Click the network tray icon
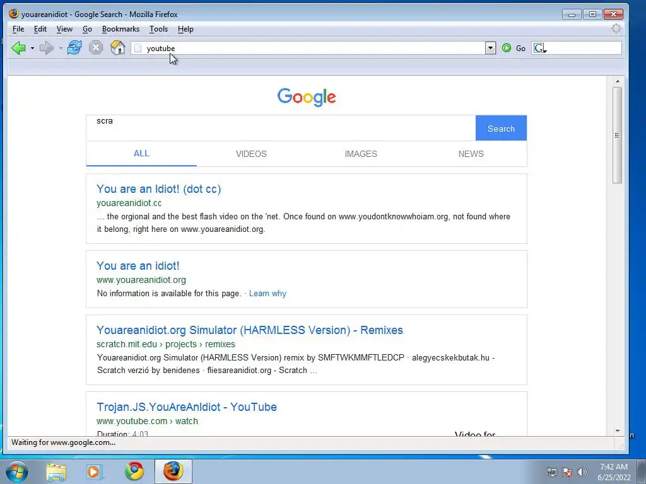646x484 pixels. click(x=551, y=472)
